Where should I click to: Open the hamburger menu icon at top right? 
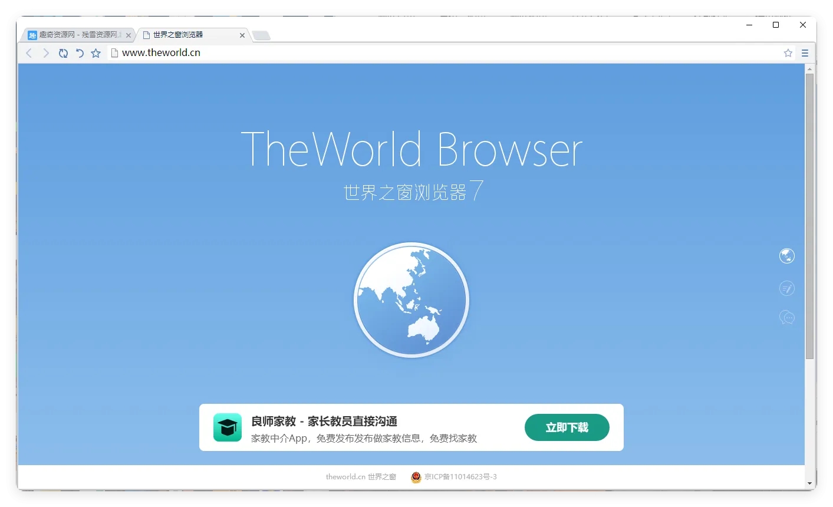click(x=805, y=52)
